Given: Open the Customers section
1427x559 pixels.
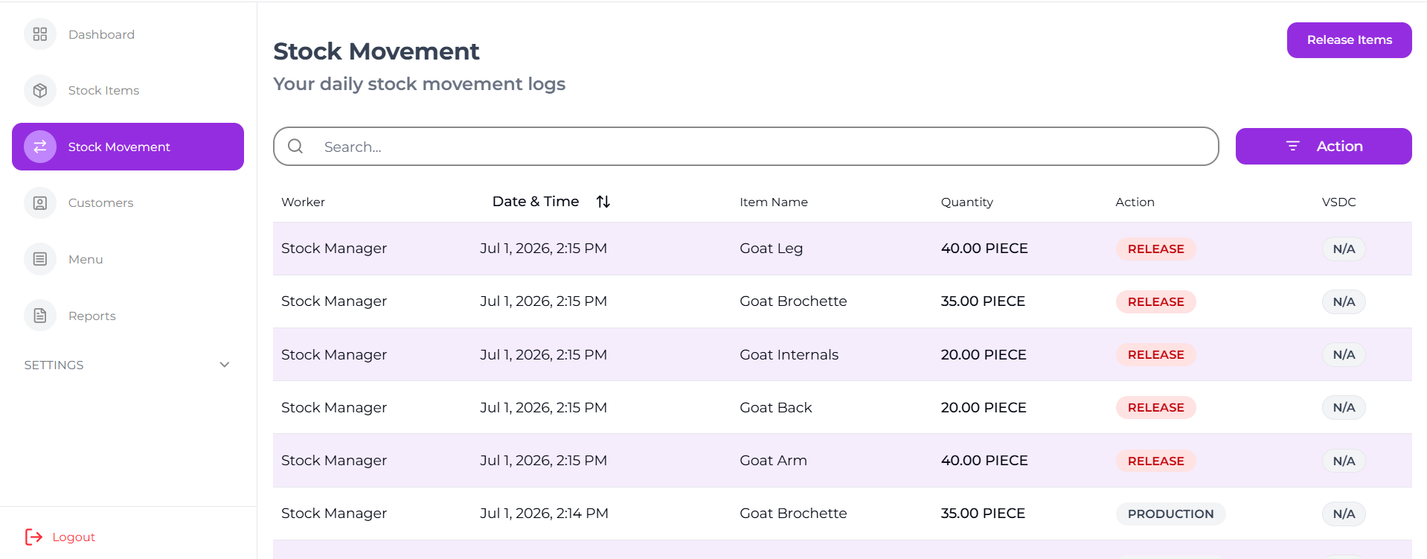Looking at the screenshot, I should pyautogui.click(x=128, y=203).
